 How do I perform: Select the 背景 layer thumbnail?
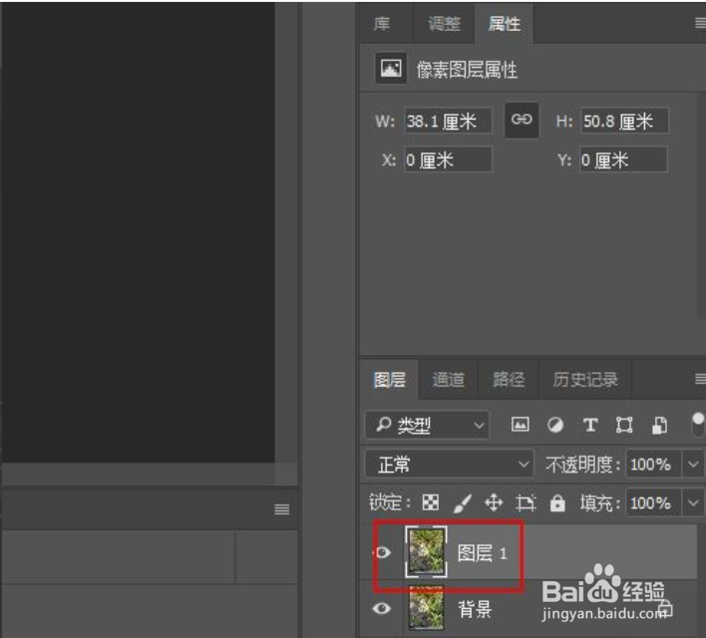(426, 608)
